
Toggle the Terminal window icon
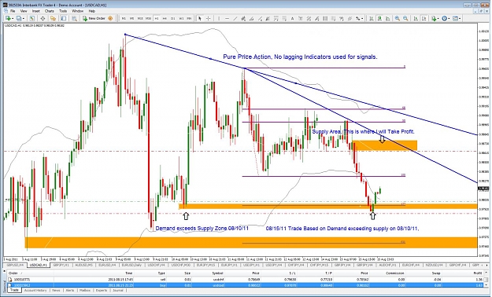click(64, 19)
